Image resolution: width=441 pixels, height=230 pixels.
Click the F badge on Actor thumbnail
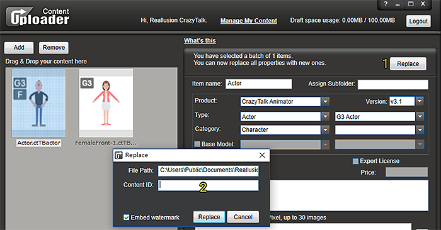(20, 95)
